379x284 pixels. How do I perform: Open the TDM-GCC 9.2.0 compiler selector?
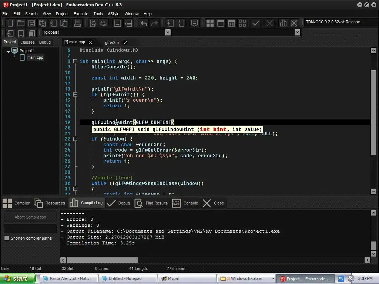pyautogui.click(x=341, y=22)
